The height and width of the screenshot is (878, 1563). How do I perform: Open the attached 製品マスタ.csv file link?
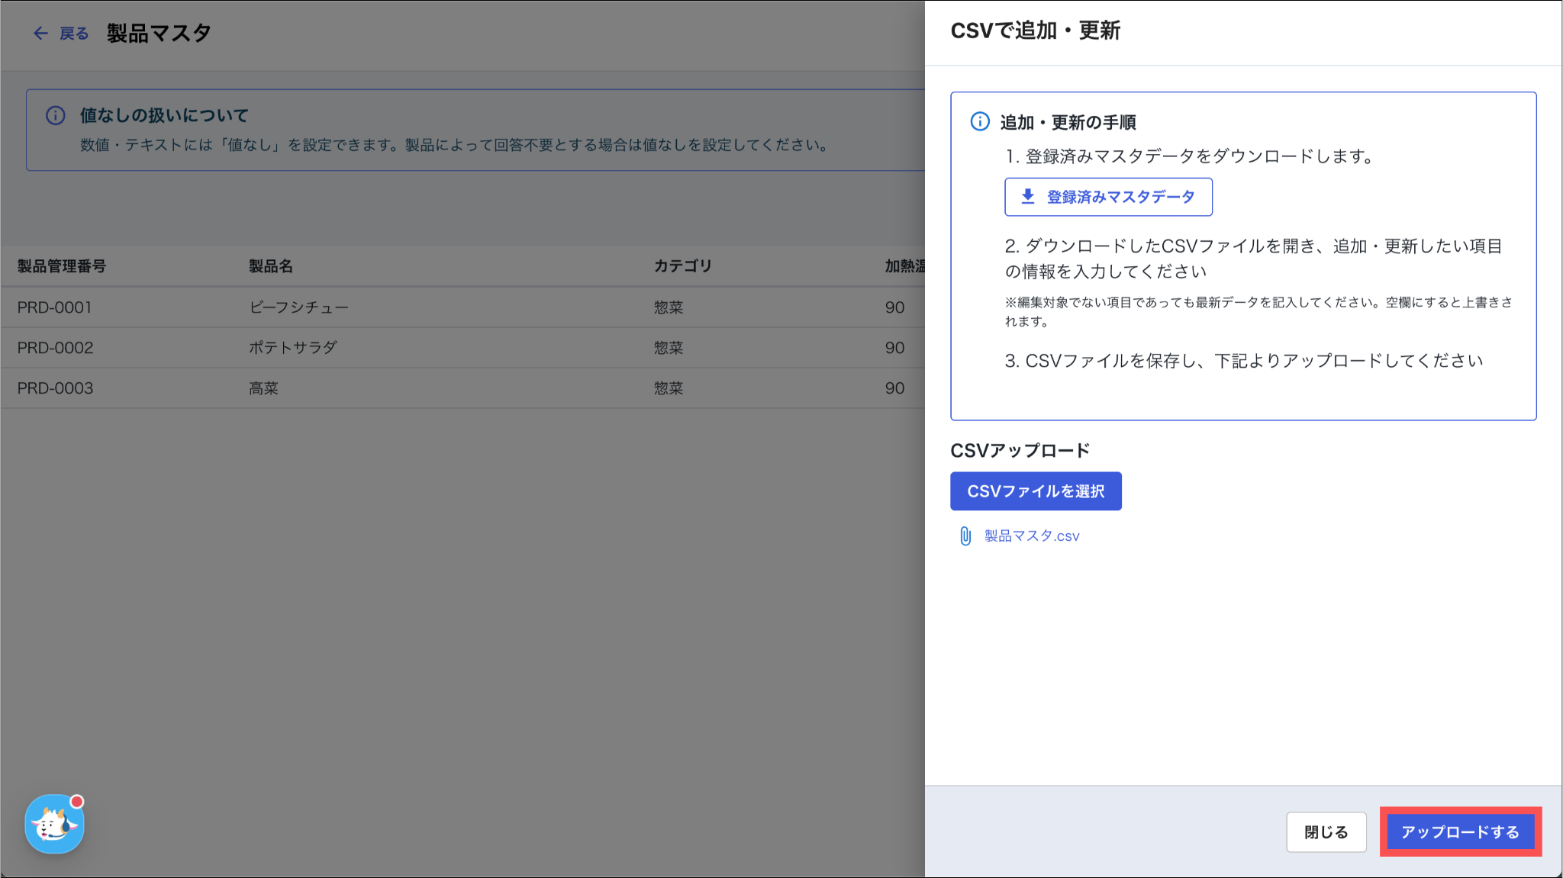(x=1031, y=535)
